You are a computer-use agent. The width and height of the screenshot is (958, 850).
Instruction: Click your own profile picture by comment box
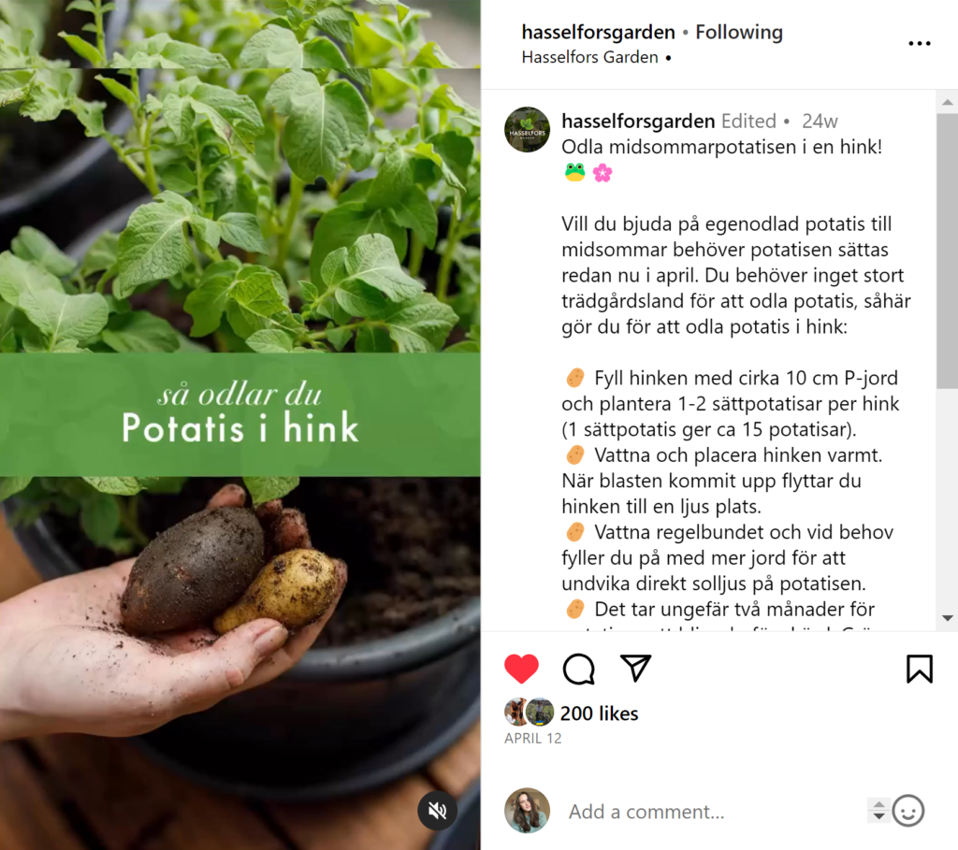(528, 811)
